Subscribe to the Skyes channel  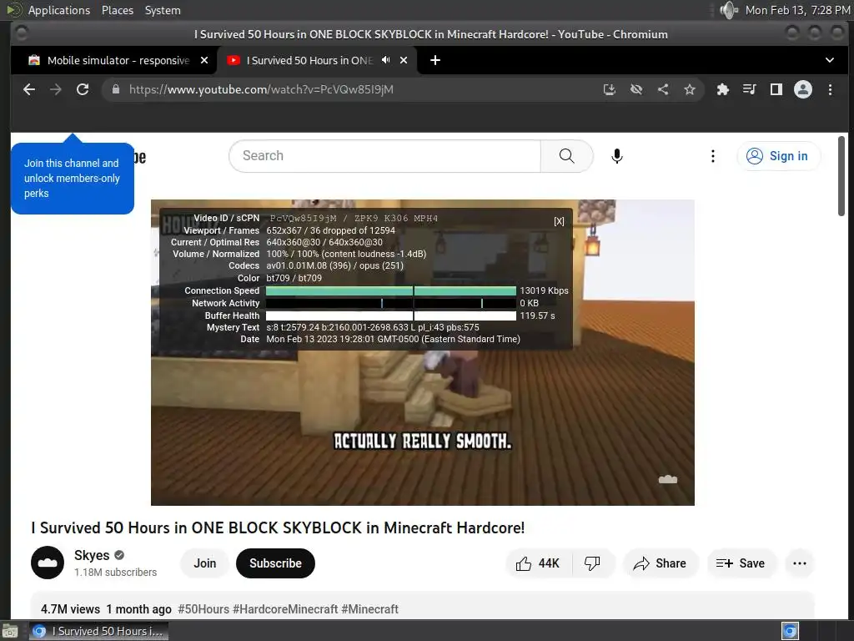coord(275,563)
